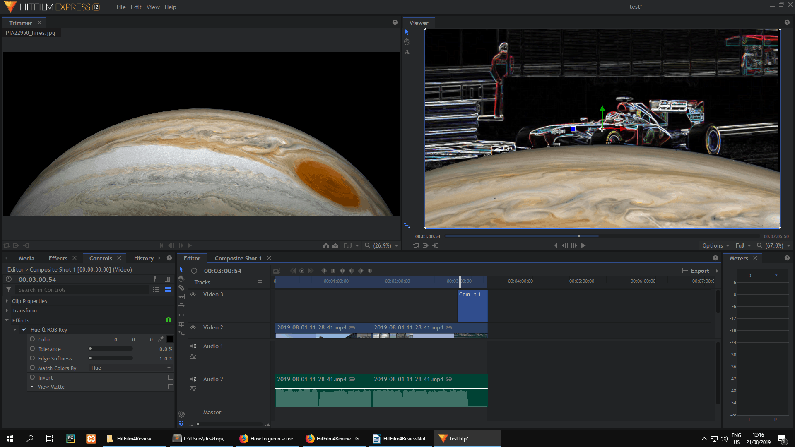This screenshot has height=447, width=795.
Task: Switch to the History tab
Action: coord(144,258)
